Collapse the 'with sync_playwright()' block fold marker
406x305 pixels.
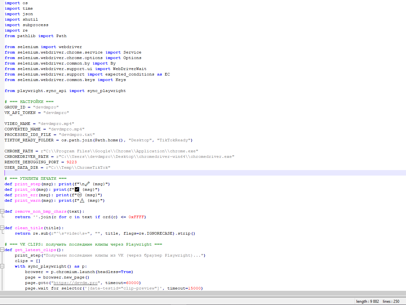[x=2, y=266]
